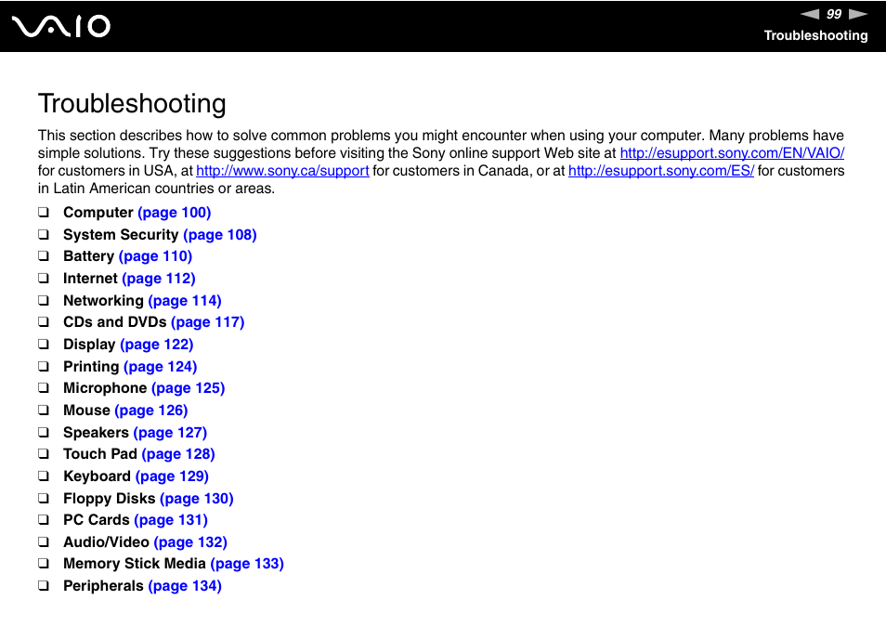This screenshot has width=886, height=626.
Task: Jump to Microphone (page 125)
Action: pyautogui.click(x=189, y=388)
